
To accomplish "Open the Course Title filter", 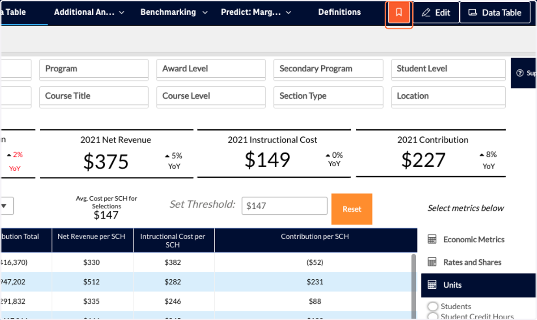I will click(x=94, y=97).
